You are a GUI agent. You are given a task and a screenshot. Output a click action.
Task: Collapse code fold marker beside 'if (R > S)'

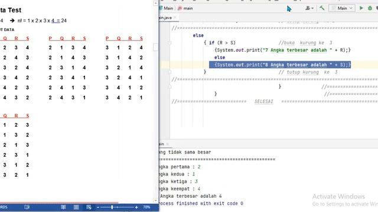pyautogui.click(x=170, y=43)
